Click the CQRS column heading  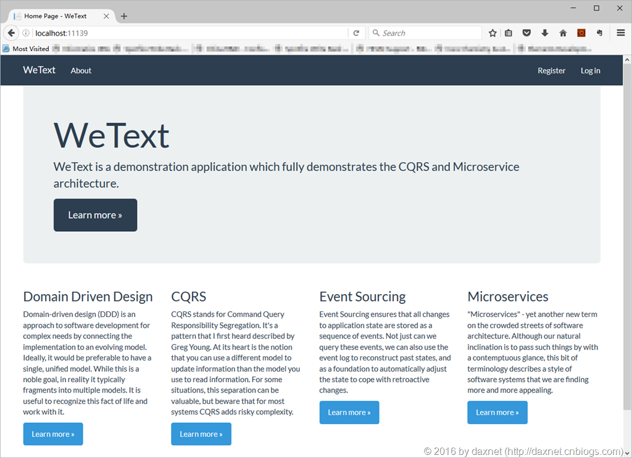coord(189,296)
